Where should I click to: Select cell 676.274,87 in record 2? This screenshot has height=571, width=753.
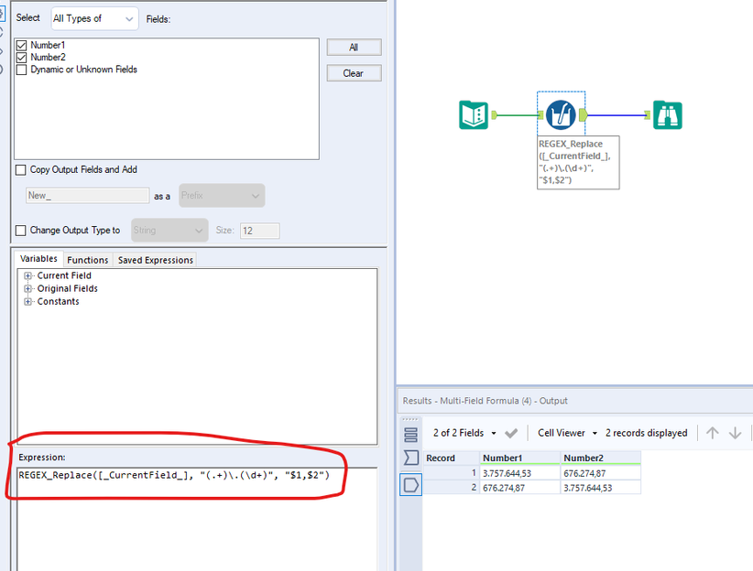520,488
